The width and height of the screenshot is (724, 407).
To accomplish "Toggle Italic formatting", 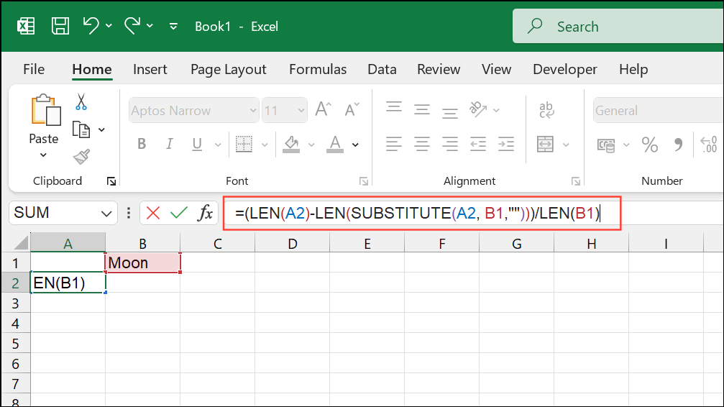I will pos(170,144).
